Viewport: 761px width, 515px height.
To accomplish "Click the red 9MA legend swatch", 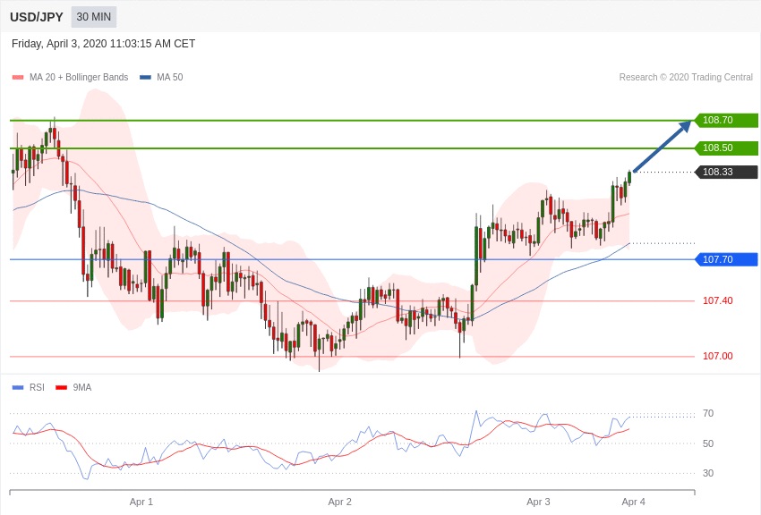I will (61, 387).
